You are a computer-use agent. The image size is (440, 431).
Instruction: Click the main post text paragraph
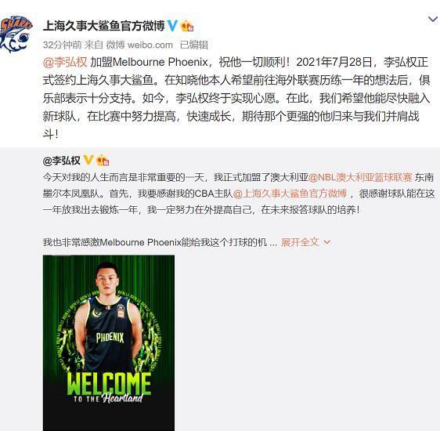coord(236,98)
